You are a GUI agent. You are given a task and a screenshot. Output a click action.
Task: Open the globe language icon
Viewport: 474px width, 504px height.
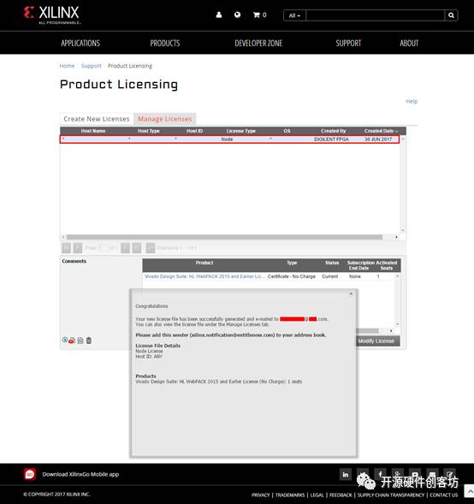click(238, 15)
